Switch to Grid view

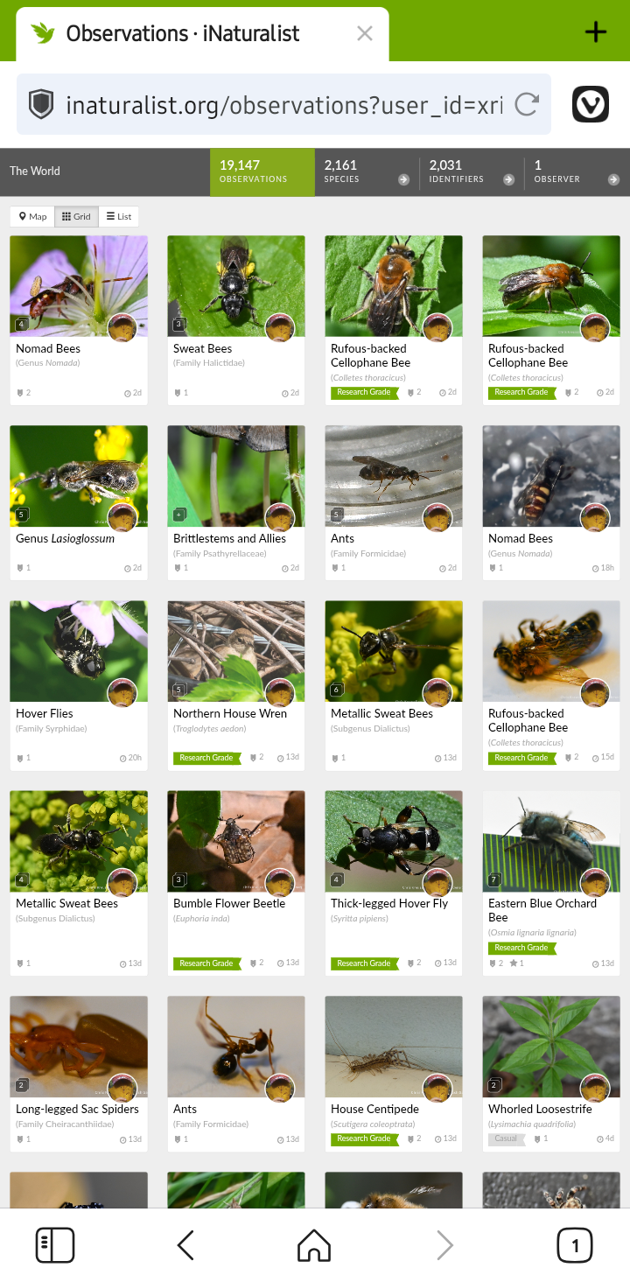point(76,216)
